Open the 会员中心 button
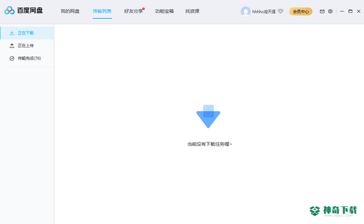The width and height of the screenshot is (364, 224). [x=301, y=12]
